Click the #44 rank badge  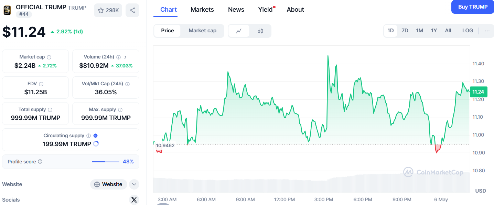[x=24, y=14]
